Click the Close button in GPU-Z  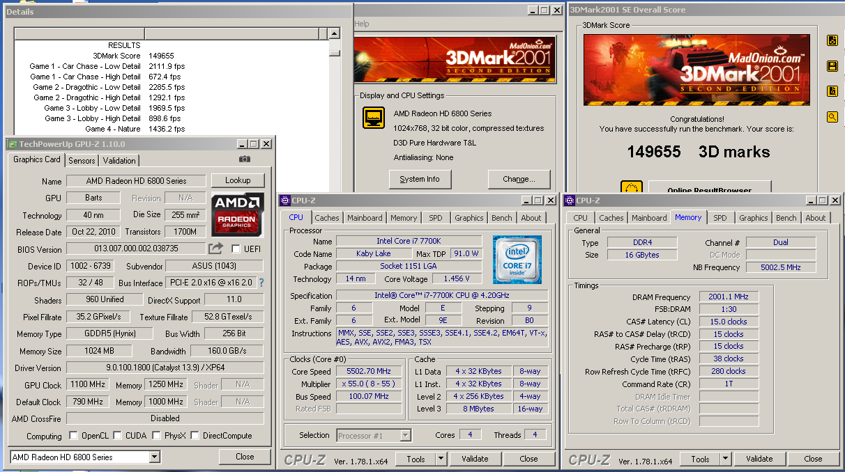(245, 457)
